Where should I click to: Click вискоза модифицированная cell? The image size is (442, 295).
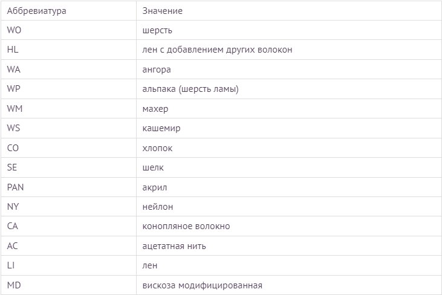coord(289,285)
